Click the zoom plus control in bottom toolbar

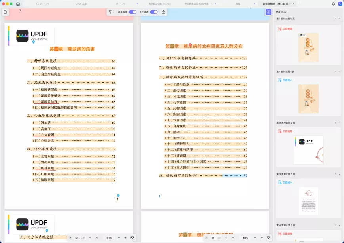tap(126, 238)
